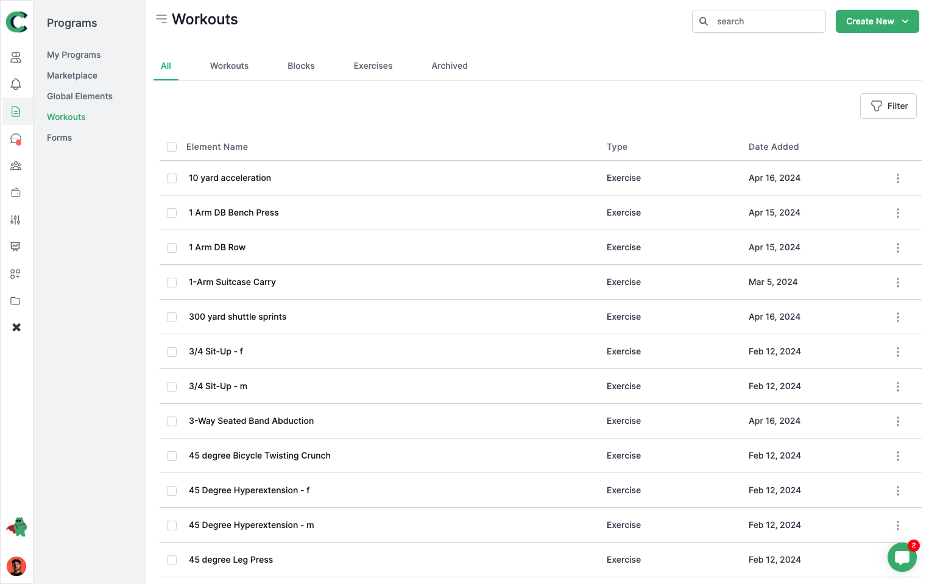Switch to the Exercises tab
929x584 pixels.
point(373,66)
